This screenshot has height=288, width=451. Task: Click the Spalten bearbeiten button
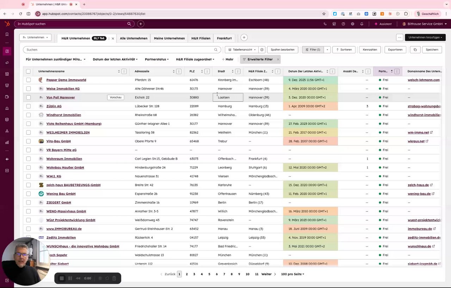tap(283, 50)
